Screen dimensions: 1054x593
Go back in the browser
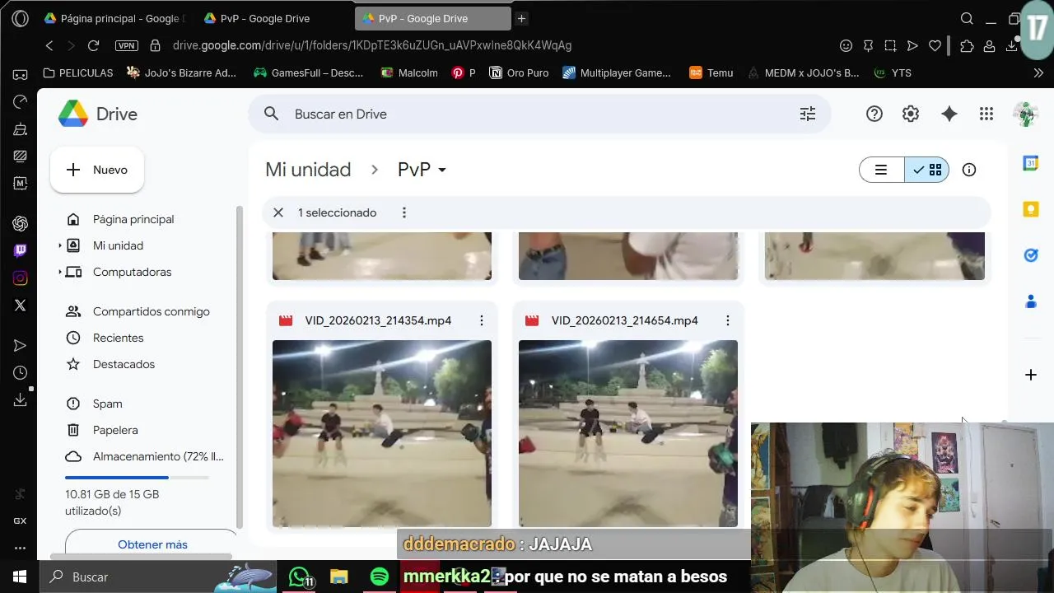point(49,46)
